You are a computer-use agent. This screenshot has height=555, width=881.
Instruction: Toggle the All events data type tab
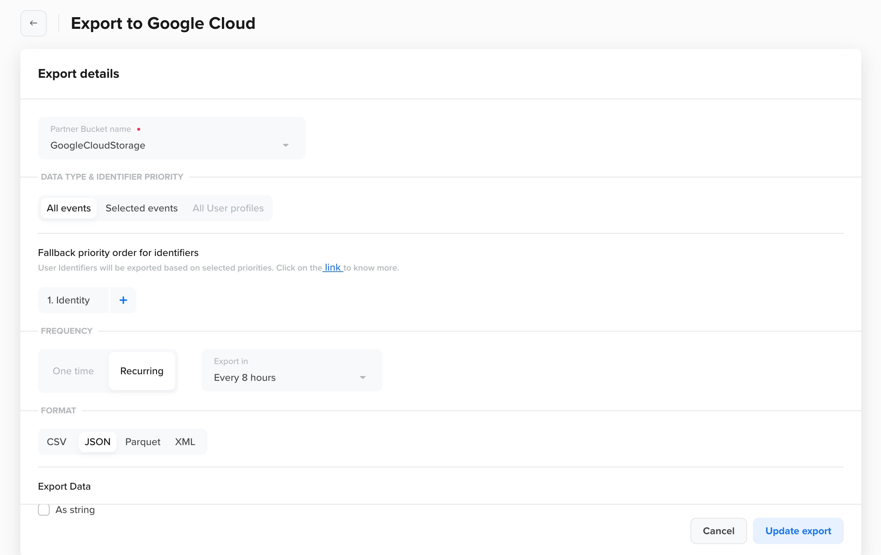tap(69, 208)
